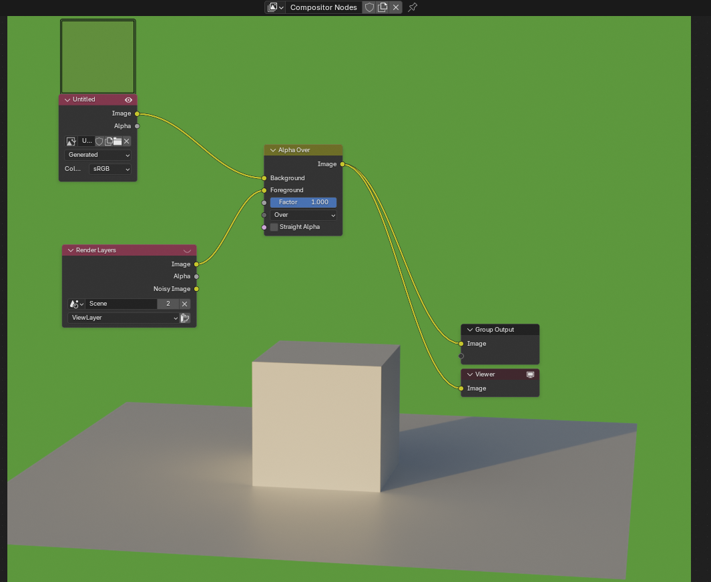Click new image copy icon in Untitled node

point(108,141)
